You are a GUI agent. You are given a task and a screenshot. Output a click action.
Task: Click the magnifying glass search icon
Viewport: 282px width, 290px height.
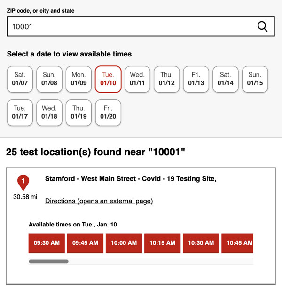263,27
